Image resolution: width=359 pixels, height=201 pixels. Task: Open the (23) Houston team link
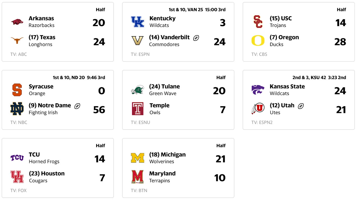(47, 174)
